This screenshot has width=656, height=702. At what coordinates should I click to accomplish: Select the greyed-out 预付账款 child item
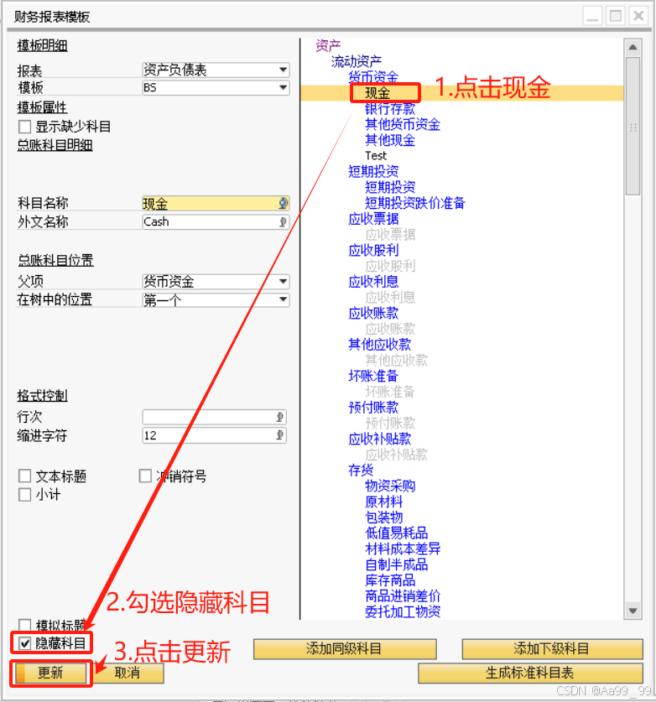point(390,423)
